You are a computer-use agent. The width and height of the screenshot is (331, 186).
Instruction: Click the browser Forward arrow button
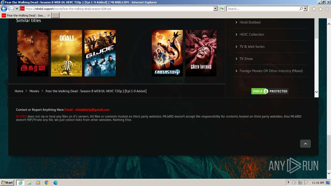pos(11,9)
